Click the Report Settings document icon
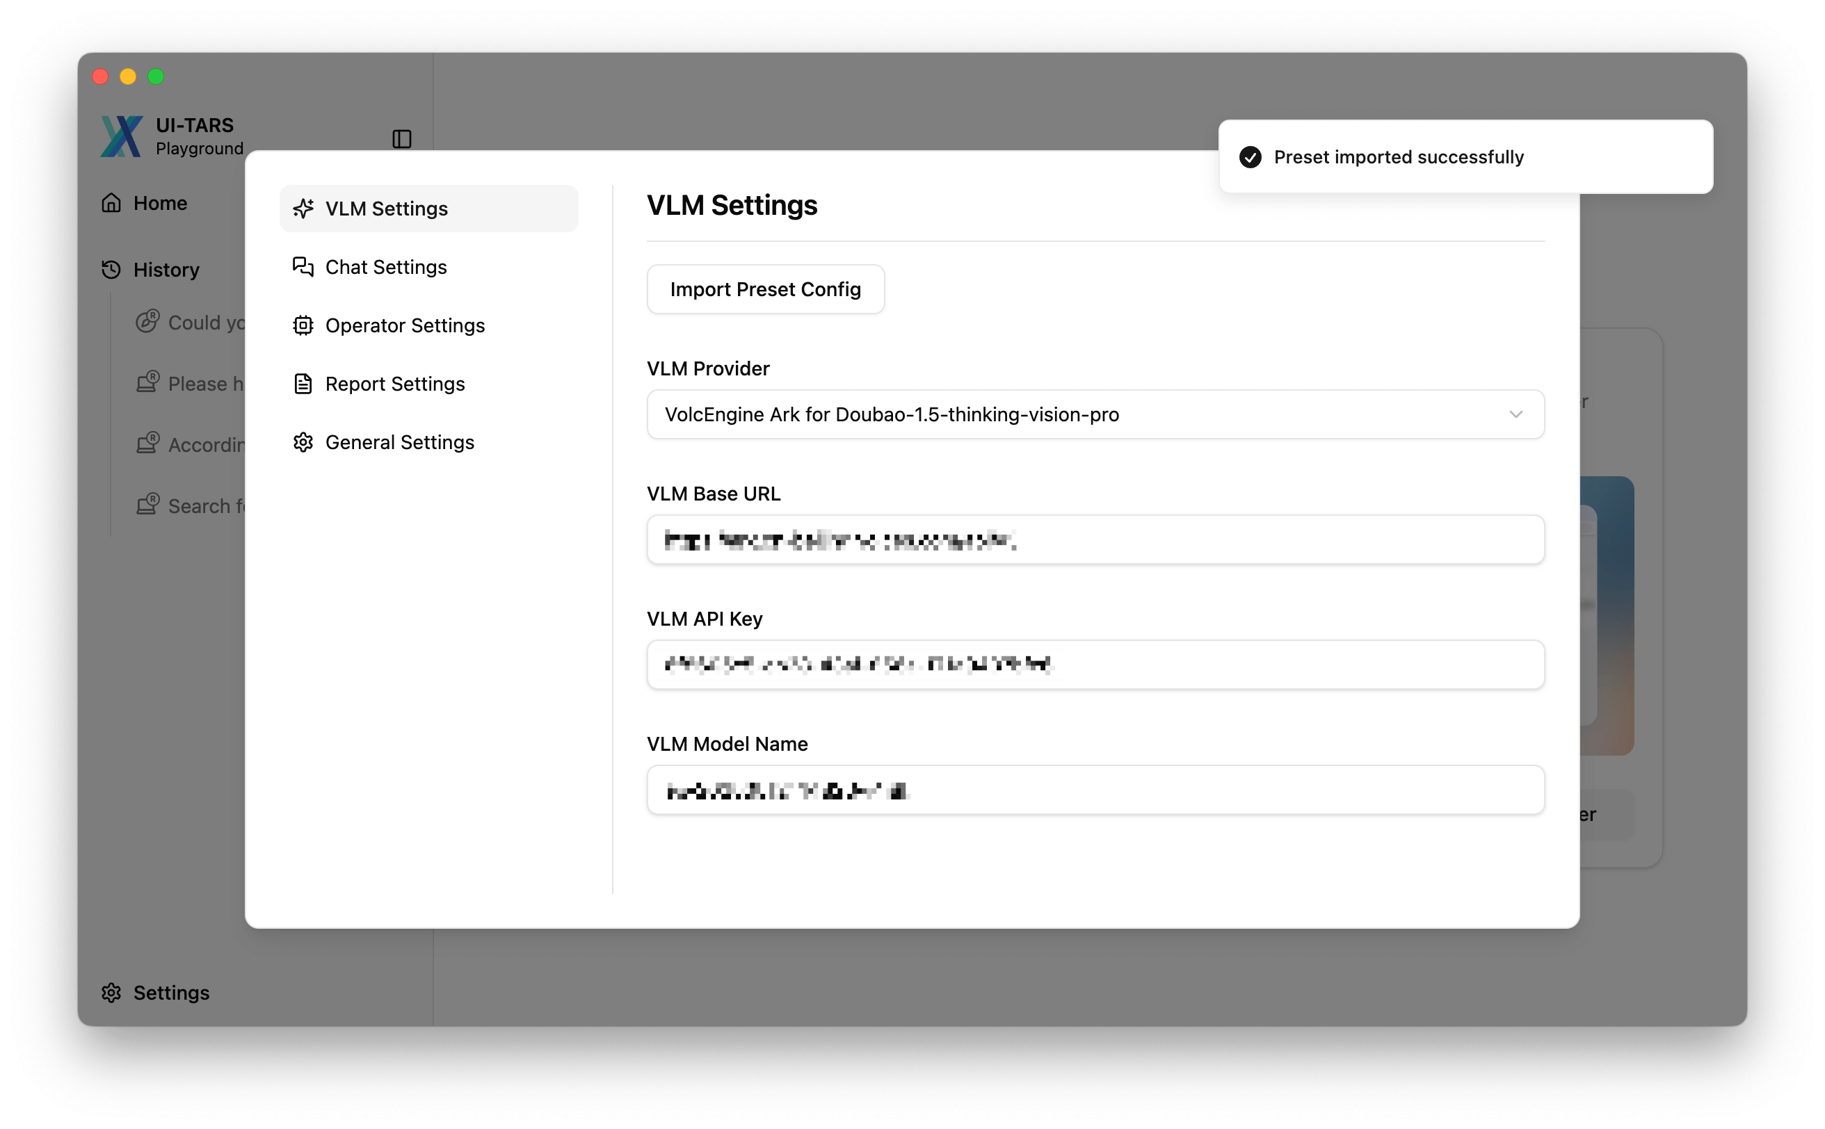This screenshot has height=1129, width=1825. 303,384
